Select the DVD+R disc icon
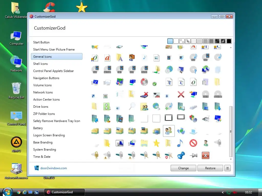Image resolution: width=262 pixels, height=196 pixels. pyautogui.click(x=205, y=94)
